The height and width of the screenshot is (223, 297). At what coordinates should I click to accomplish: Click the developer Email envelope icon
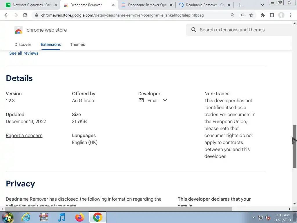141,100
